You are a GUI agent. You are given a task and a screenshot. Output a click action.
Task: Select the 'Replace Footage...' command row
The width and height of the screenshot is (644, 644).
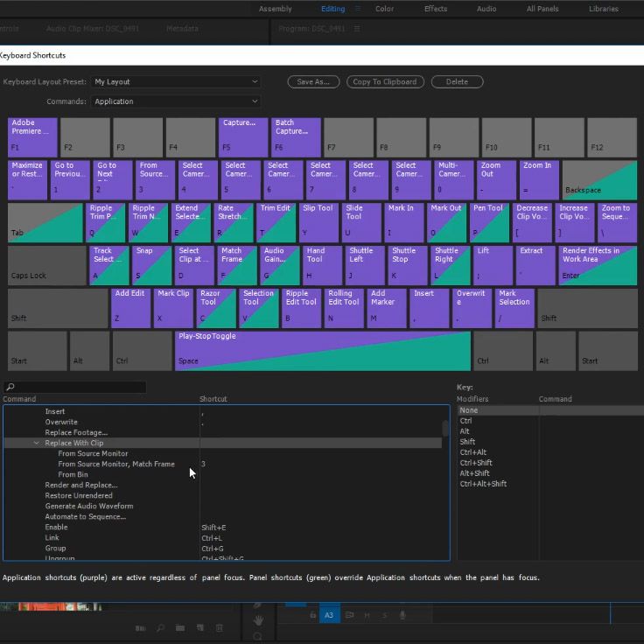click(x=76, y=432)
